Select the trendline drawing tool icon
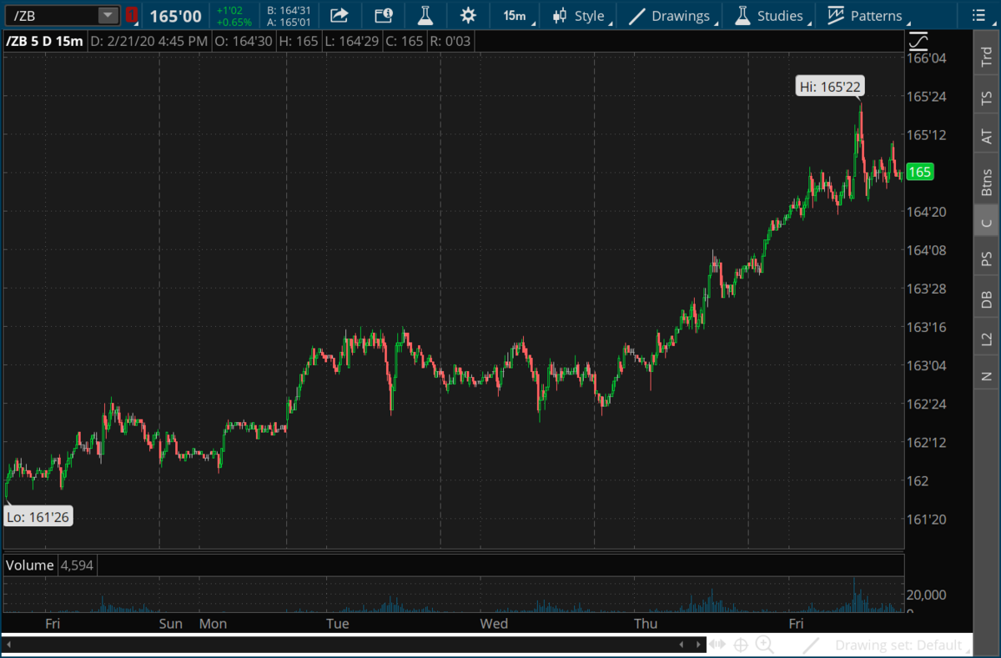Viewport: 1001px width, 658px height. pos(810,645)
